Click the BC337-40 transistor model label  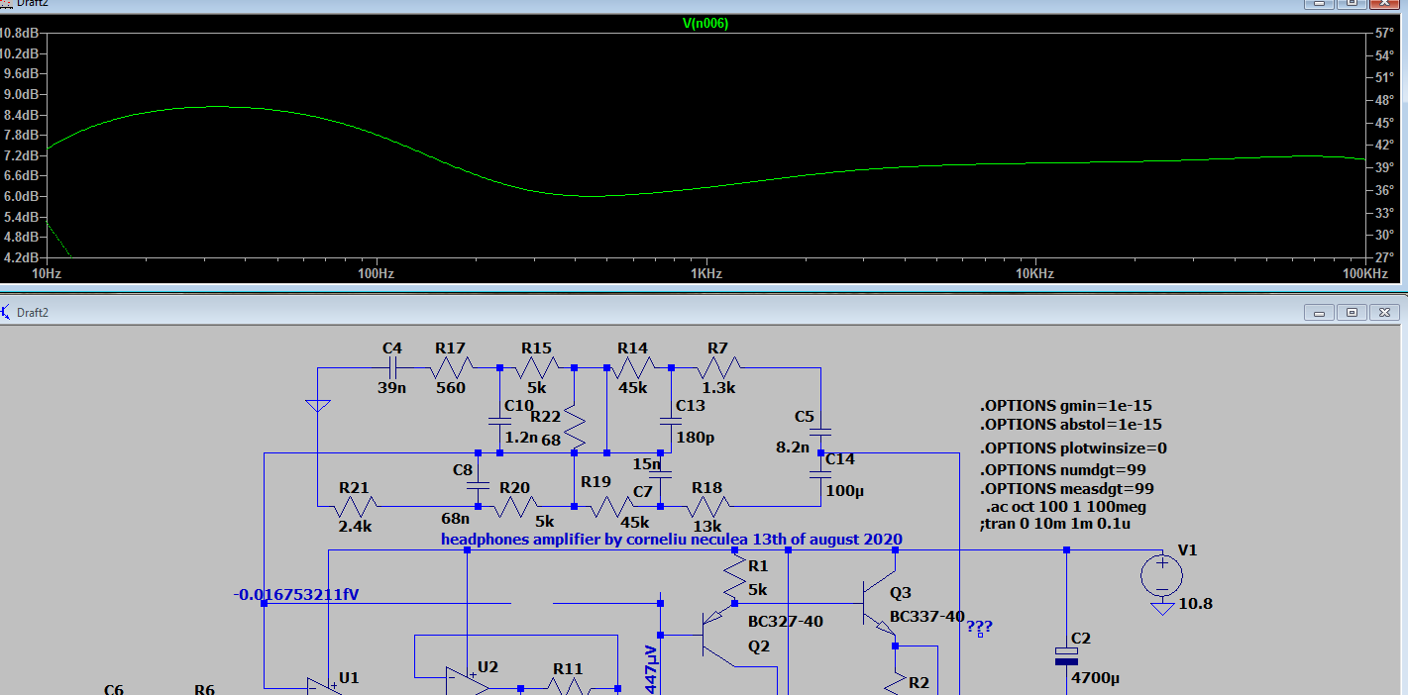(x=927, y=616)
